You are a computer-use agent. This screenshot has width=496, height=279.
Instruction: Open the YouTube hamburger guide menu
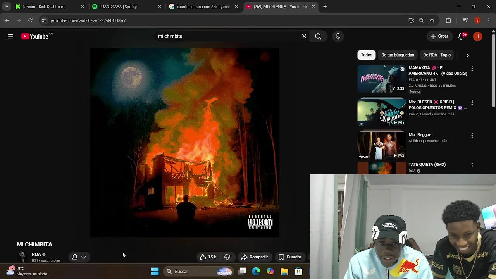click(10, 36)
